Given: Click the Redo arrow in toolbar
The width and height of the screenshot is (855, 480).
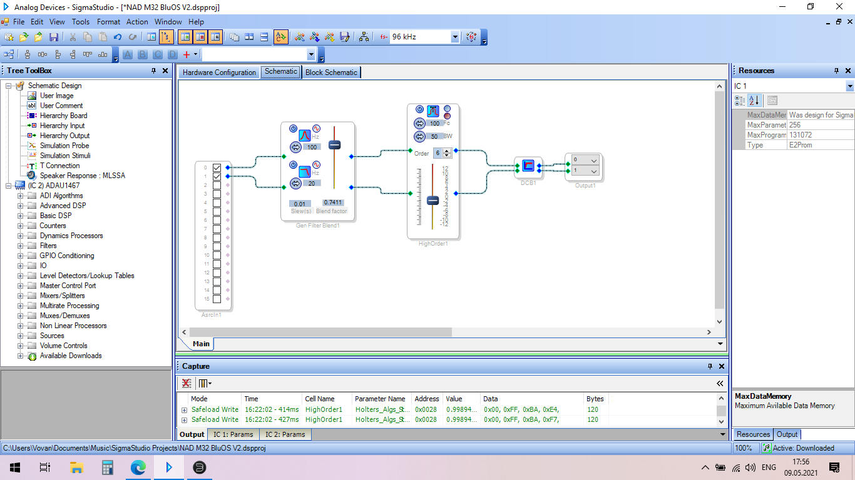Looking at the screenshot, I should pos(132,37).
